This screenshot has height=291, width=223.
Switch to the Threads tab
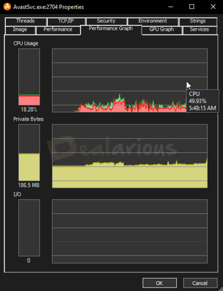[x=25, y=22]
